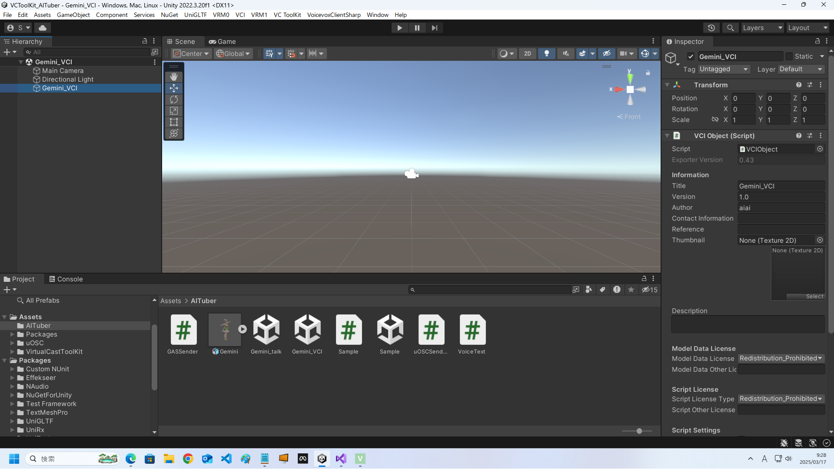Open Transform component help reference
The width and height of the screenshot is (834, 469).
click(x=799, y=85)
